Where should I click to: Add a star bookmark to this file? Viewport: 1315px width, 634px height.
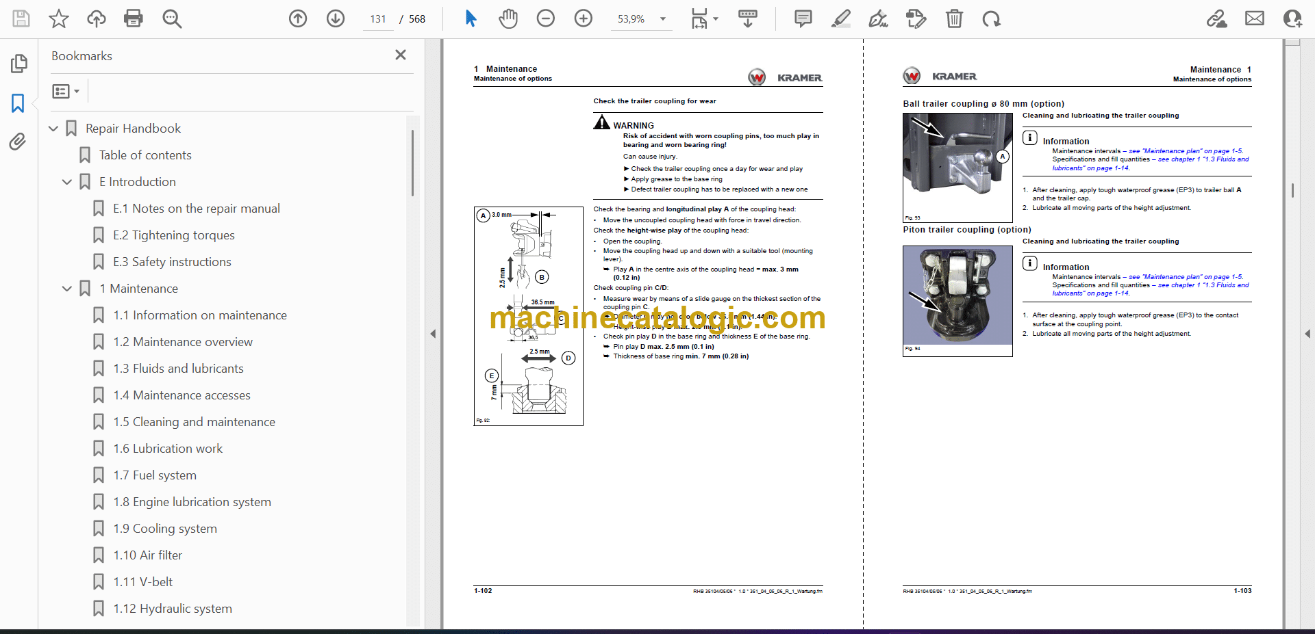point(59,18)
